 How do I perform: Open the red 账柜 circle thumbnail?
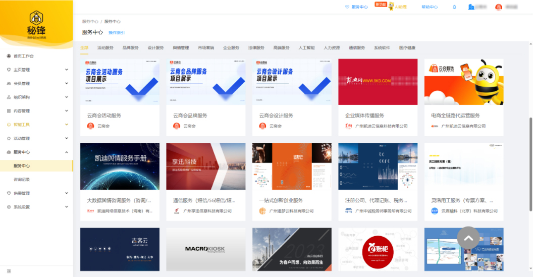(378, 249)
